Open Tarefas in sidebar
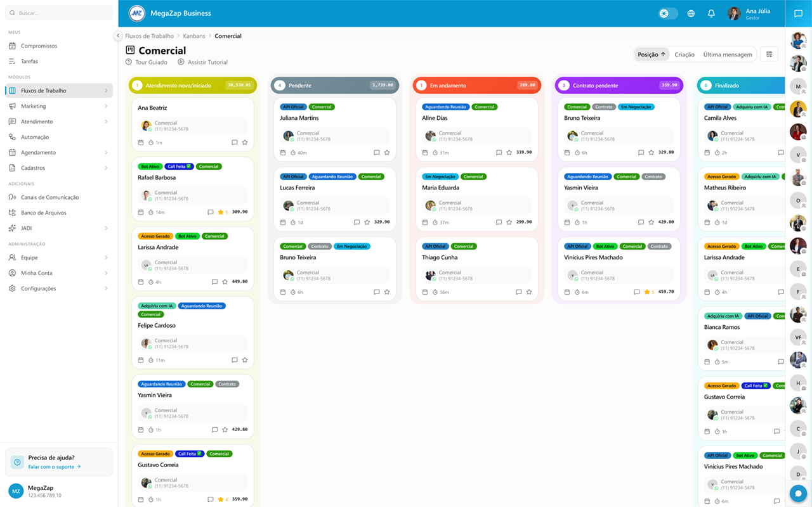 click(x=59, y=61)
